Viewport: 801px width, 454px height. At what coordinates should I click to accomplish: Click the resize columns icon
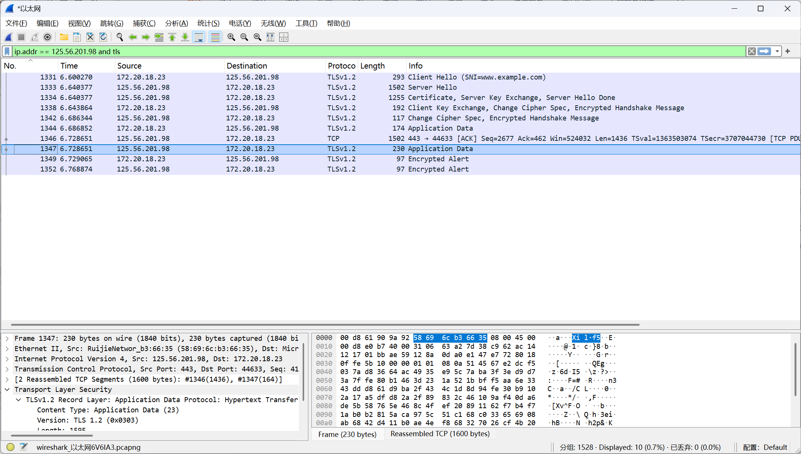pyautogui.click(x=270, y=37)
